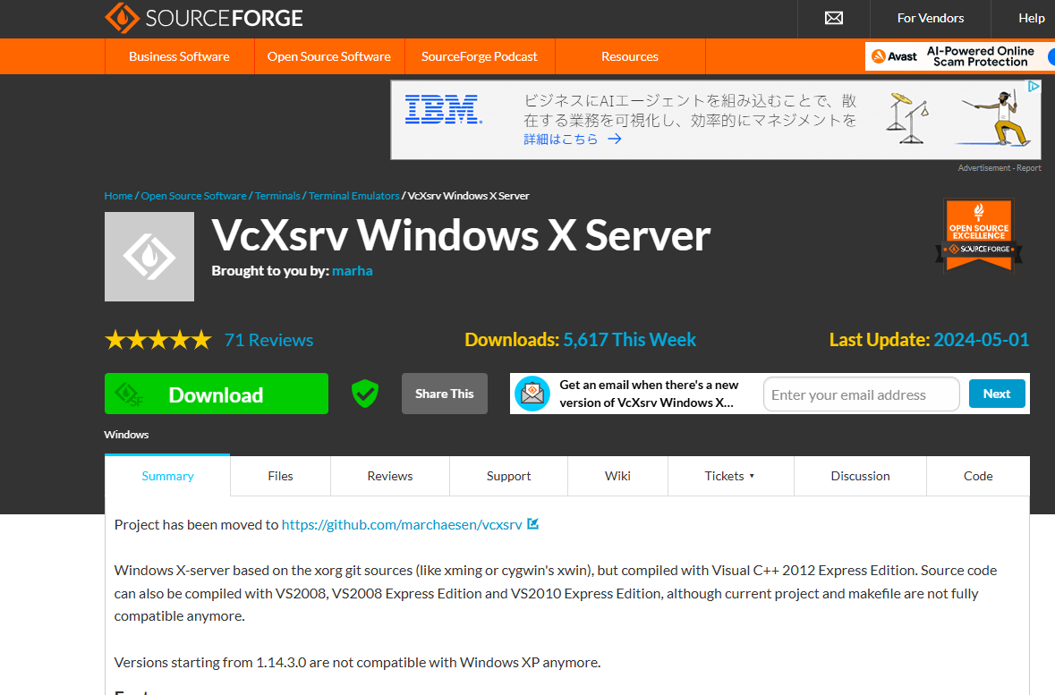Screen dimensions: 1055x695
Task: Switch to the Code tab
Action: (978, 476)
